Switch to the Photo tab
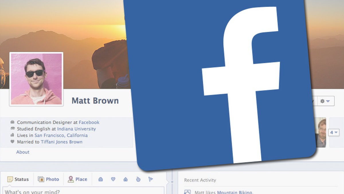Viewport: 344px width, 194px height. click(48, 179)
